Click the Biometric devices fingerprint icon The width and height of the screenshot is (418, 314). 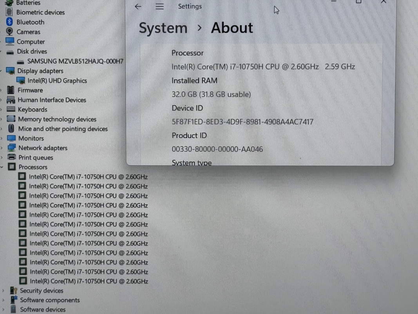pos(9,12)
